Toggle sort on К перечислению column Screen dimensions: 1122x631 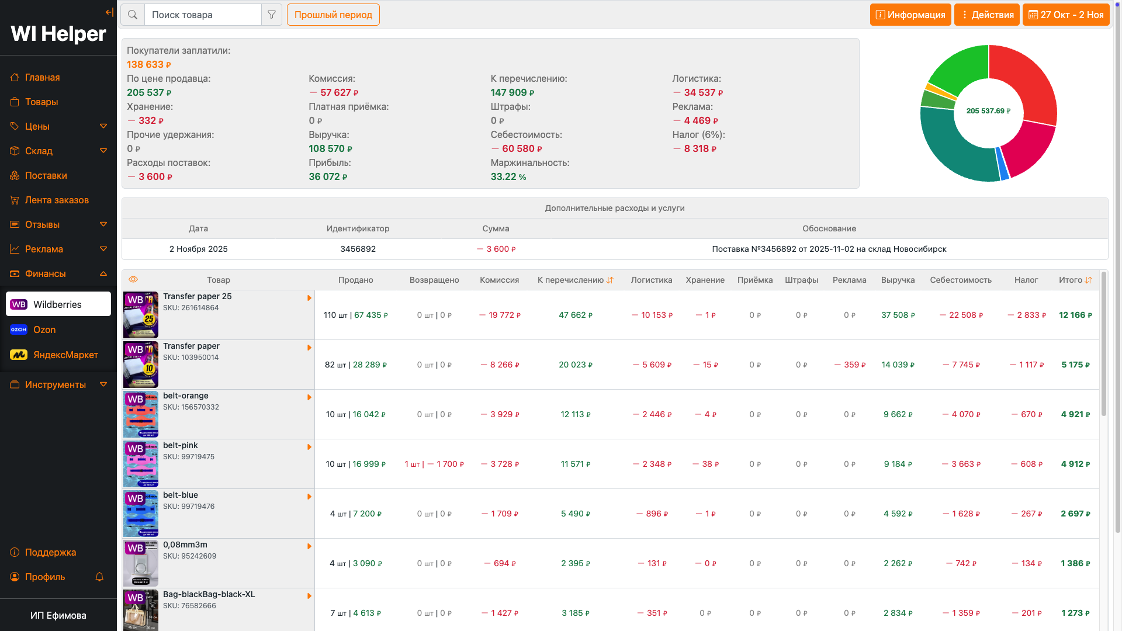coord(610,280)
